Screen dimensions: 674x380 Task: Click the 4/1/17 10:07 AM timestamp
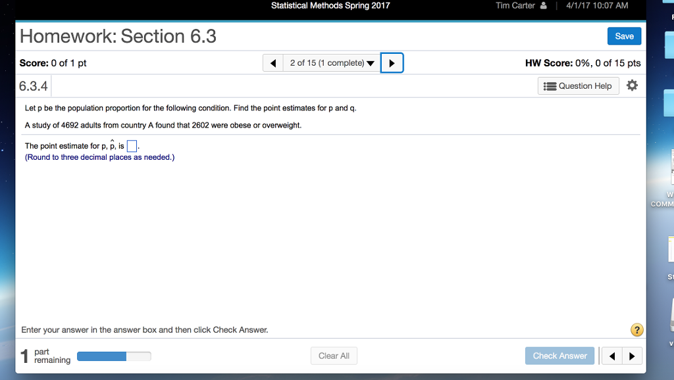597,6
